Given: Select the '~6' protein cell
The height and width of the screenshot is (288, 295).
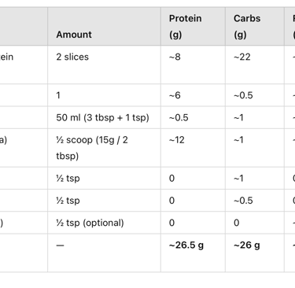Looking at the screenshot, I should [x=175, y=95].
